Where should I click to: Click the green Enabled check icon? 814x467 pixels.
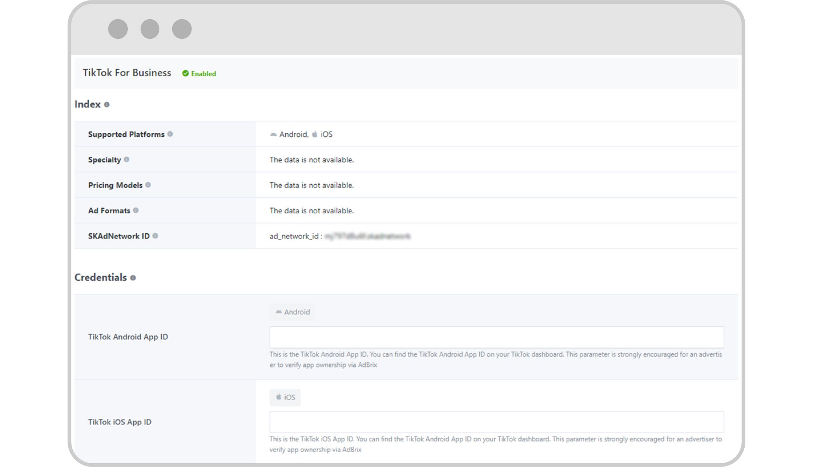185,73
